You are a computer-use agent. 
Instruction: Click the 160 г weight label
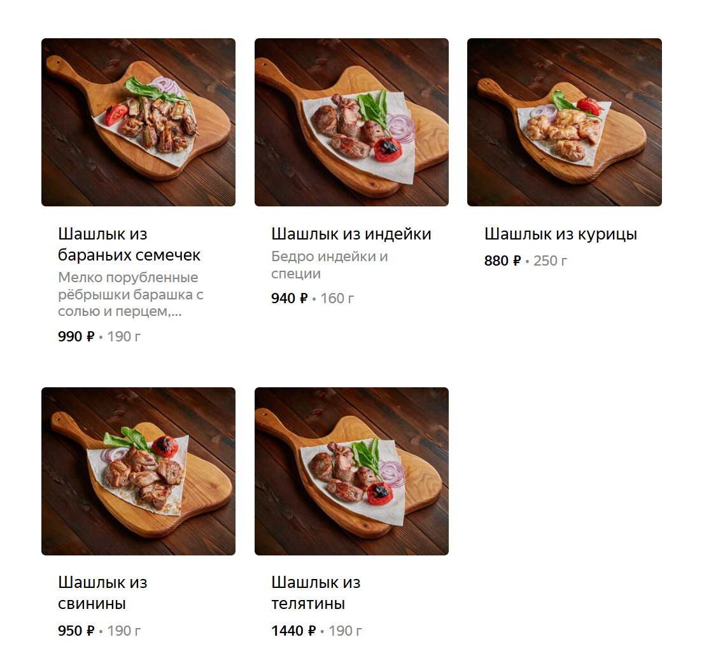(337, 298)
